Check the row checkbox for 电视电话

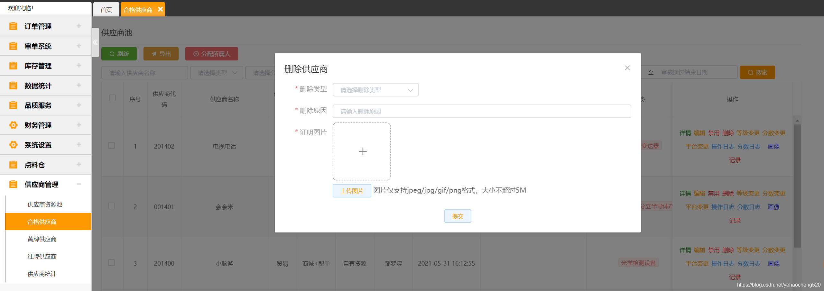click(112, 145)
